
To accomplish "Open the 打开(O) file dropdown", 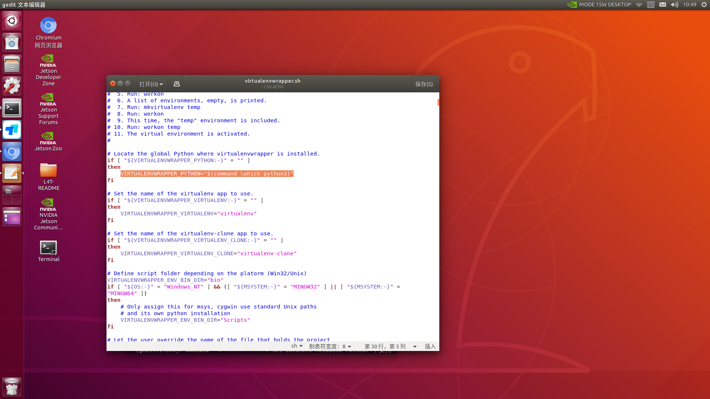I will 151,84.
